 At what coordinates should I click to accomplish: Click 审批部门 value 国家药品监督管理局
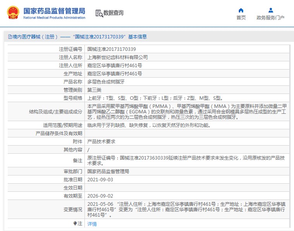click(108, 171)
